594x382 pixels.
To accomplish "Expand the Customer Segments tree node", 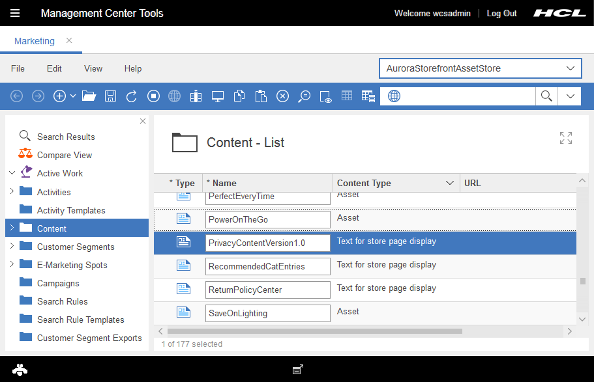I will (x=12, y=247).
